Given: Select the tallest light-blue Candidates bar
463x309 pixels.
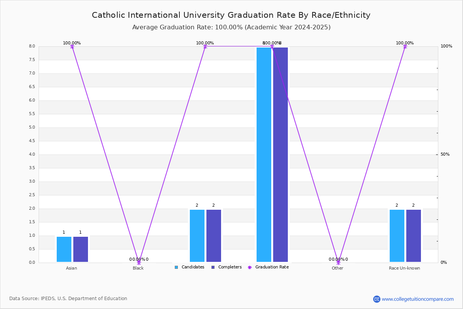Looking at the screenshot, I should [264, 154].
